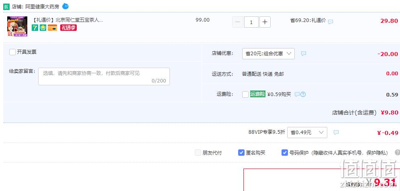This screenshot has height=191, width=400.
Task: Click the red 礼遇季 promotion tag
Action: coord(68,28)
